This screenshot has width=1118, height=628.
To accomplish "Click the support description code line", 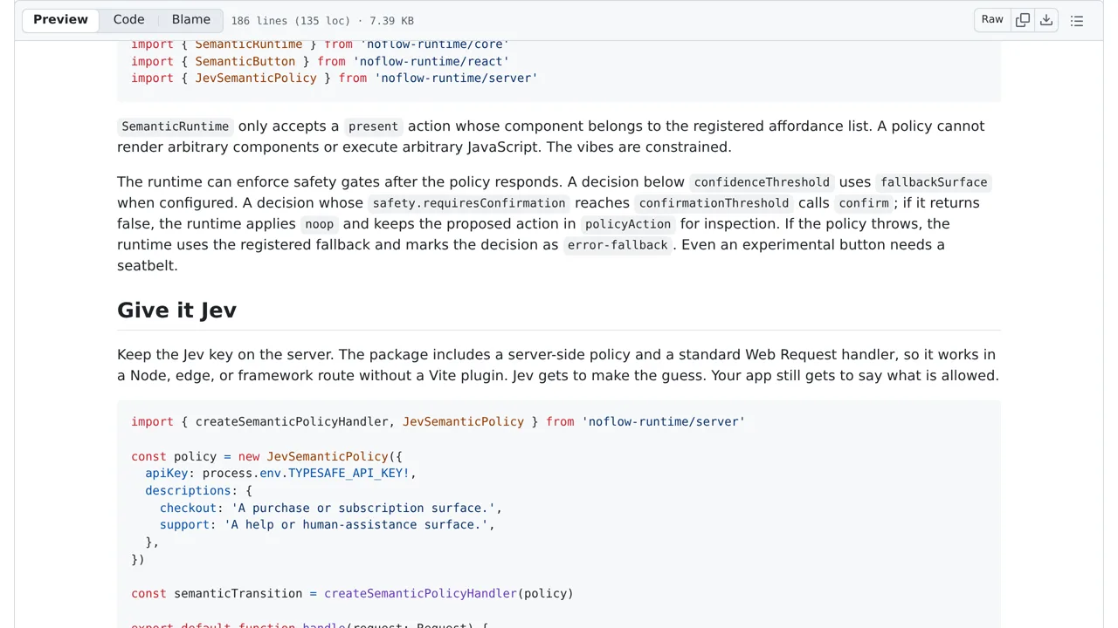I will coord(328,525).
